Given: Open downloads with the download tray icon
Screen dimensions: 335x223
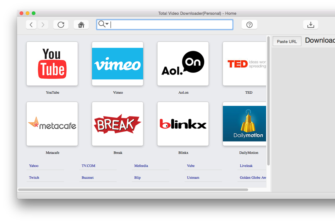Looking at the screenshot, I should coord(311,25).
